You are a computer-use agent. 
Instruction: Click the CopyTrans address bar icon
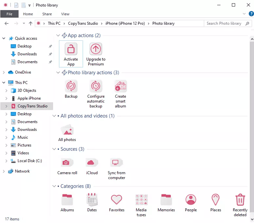38,23
